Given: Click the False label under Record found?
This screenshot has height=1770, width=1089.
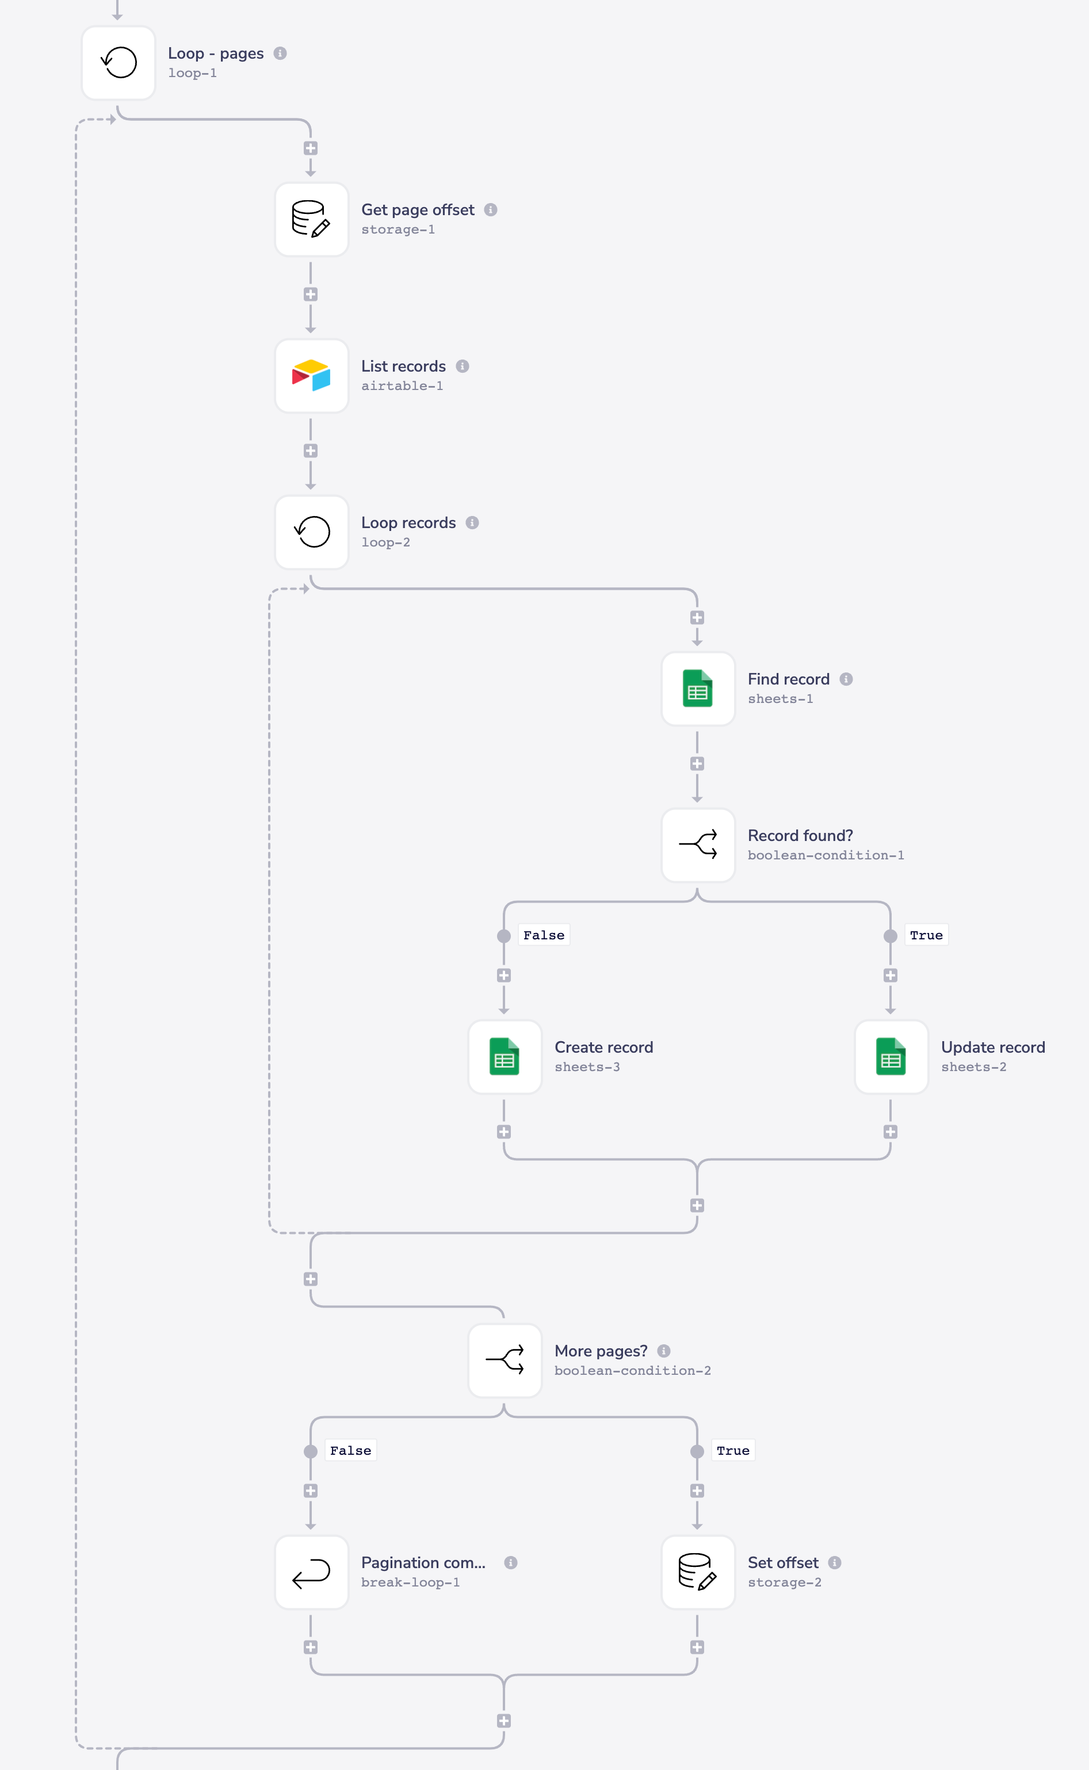Looking at the screenshot, I should pyautogui.click(x=544, y=935).
